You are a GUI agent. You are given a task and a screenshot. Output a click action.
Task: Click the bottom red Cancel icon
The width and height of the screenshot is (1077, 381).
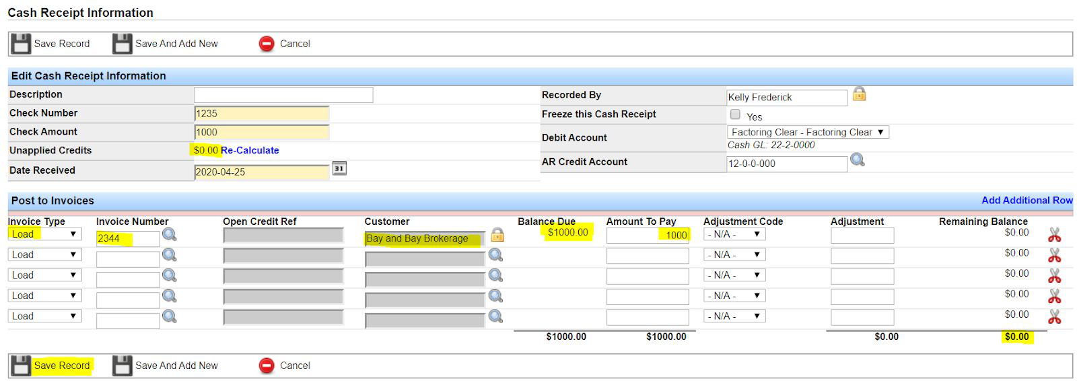coord(267,366)
